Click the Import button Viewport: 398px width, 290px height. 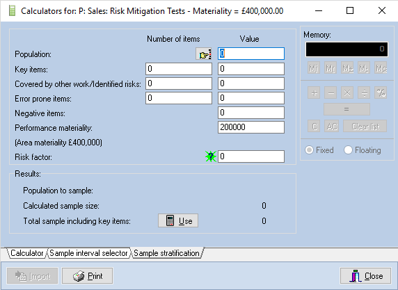pyautogui.click(x=33, y=276)
